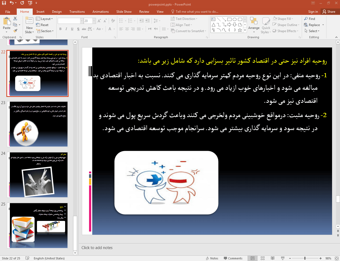This screenshot has height=261, width=340.
Task: Click Replace in Editing group
Action: pyautogui.click(x=314, y=25)
